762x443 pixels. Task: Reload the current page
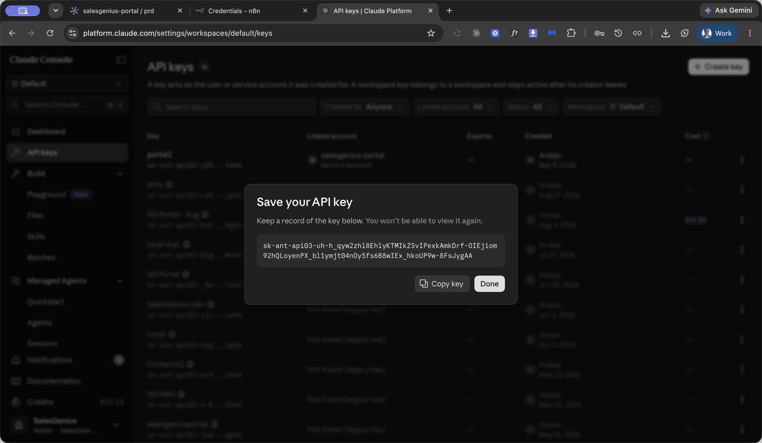point(50,33)
